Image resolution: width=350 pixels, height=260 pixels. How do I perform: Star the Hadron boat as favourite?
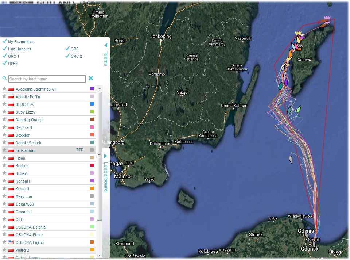(4, 165)
